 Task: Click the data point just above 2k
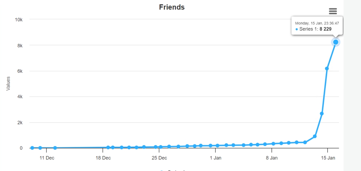point(322,114)
